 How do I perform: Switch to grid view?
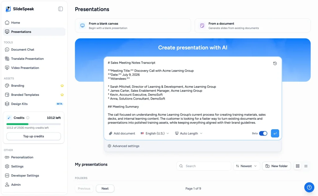click(298, 166)
